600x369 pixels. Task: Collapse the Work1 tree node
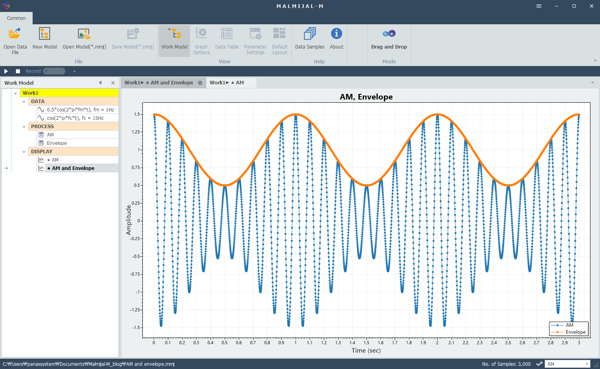16,93
